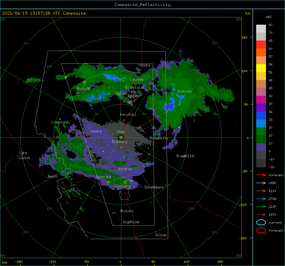Click the ThreeHills town label
This screenshot has width=285, height=266.
(159, 138)
